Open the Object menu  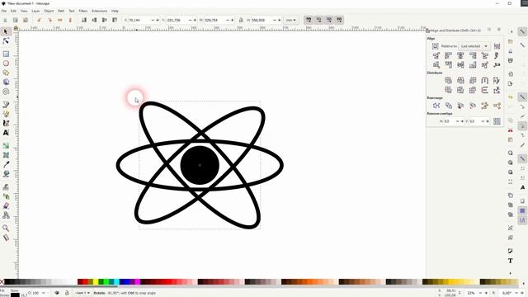(x=49, y=11)
